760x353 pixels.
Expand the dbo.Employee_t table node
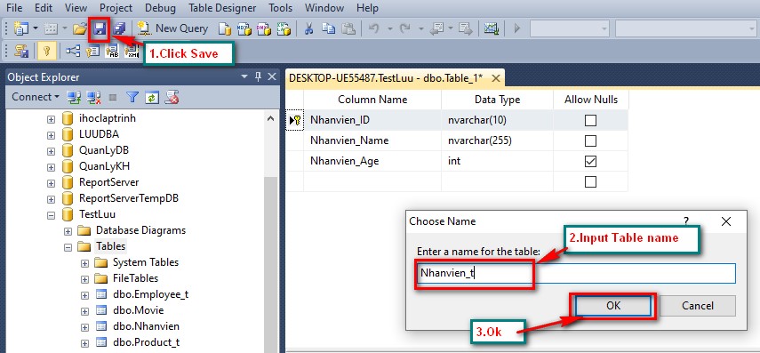[x=84, y=295]
